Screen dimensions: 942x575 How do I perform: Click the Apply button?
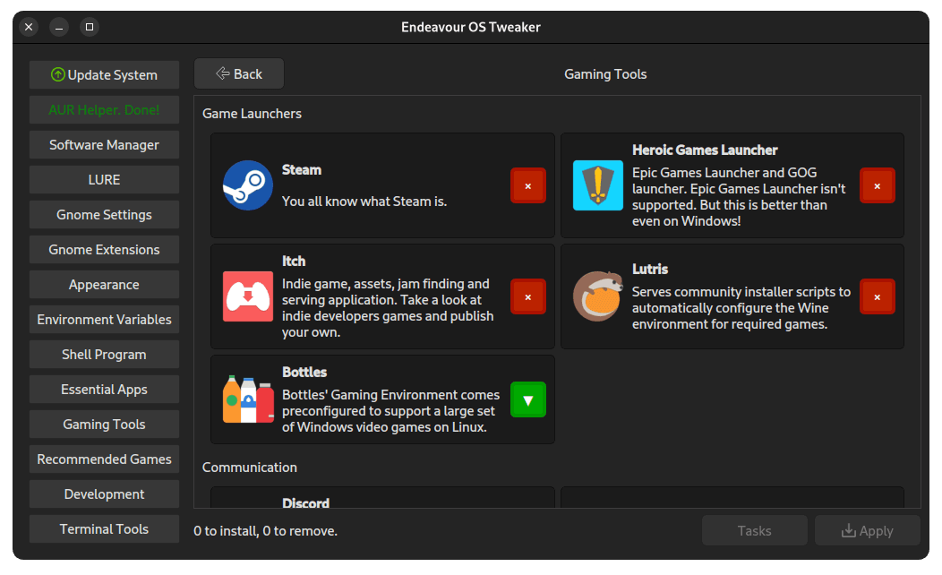868,530
